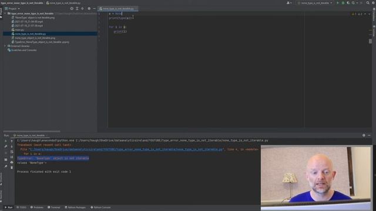Select 'NoneType' object is not iterable.png file
This screenshot has height=211, width=376.
[x=33, y=18]
